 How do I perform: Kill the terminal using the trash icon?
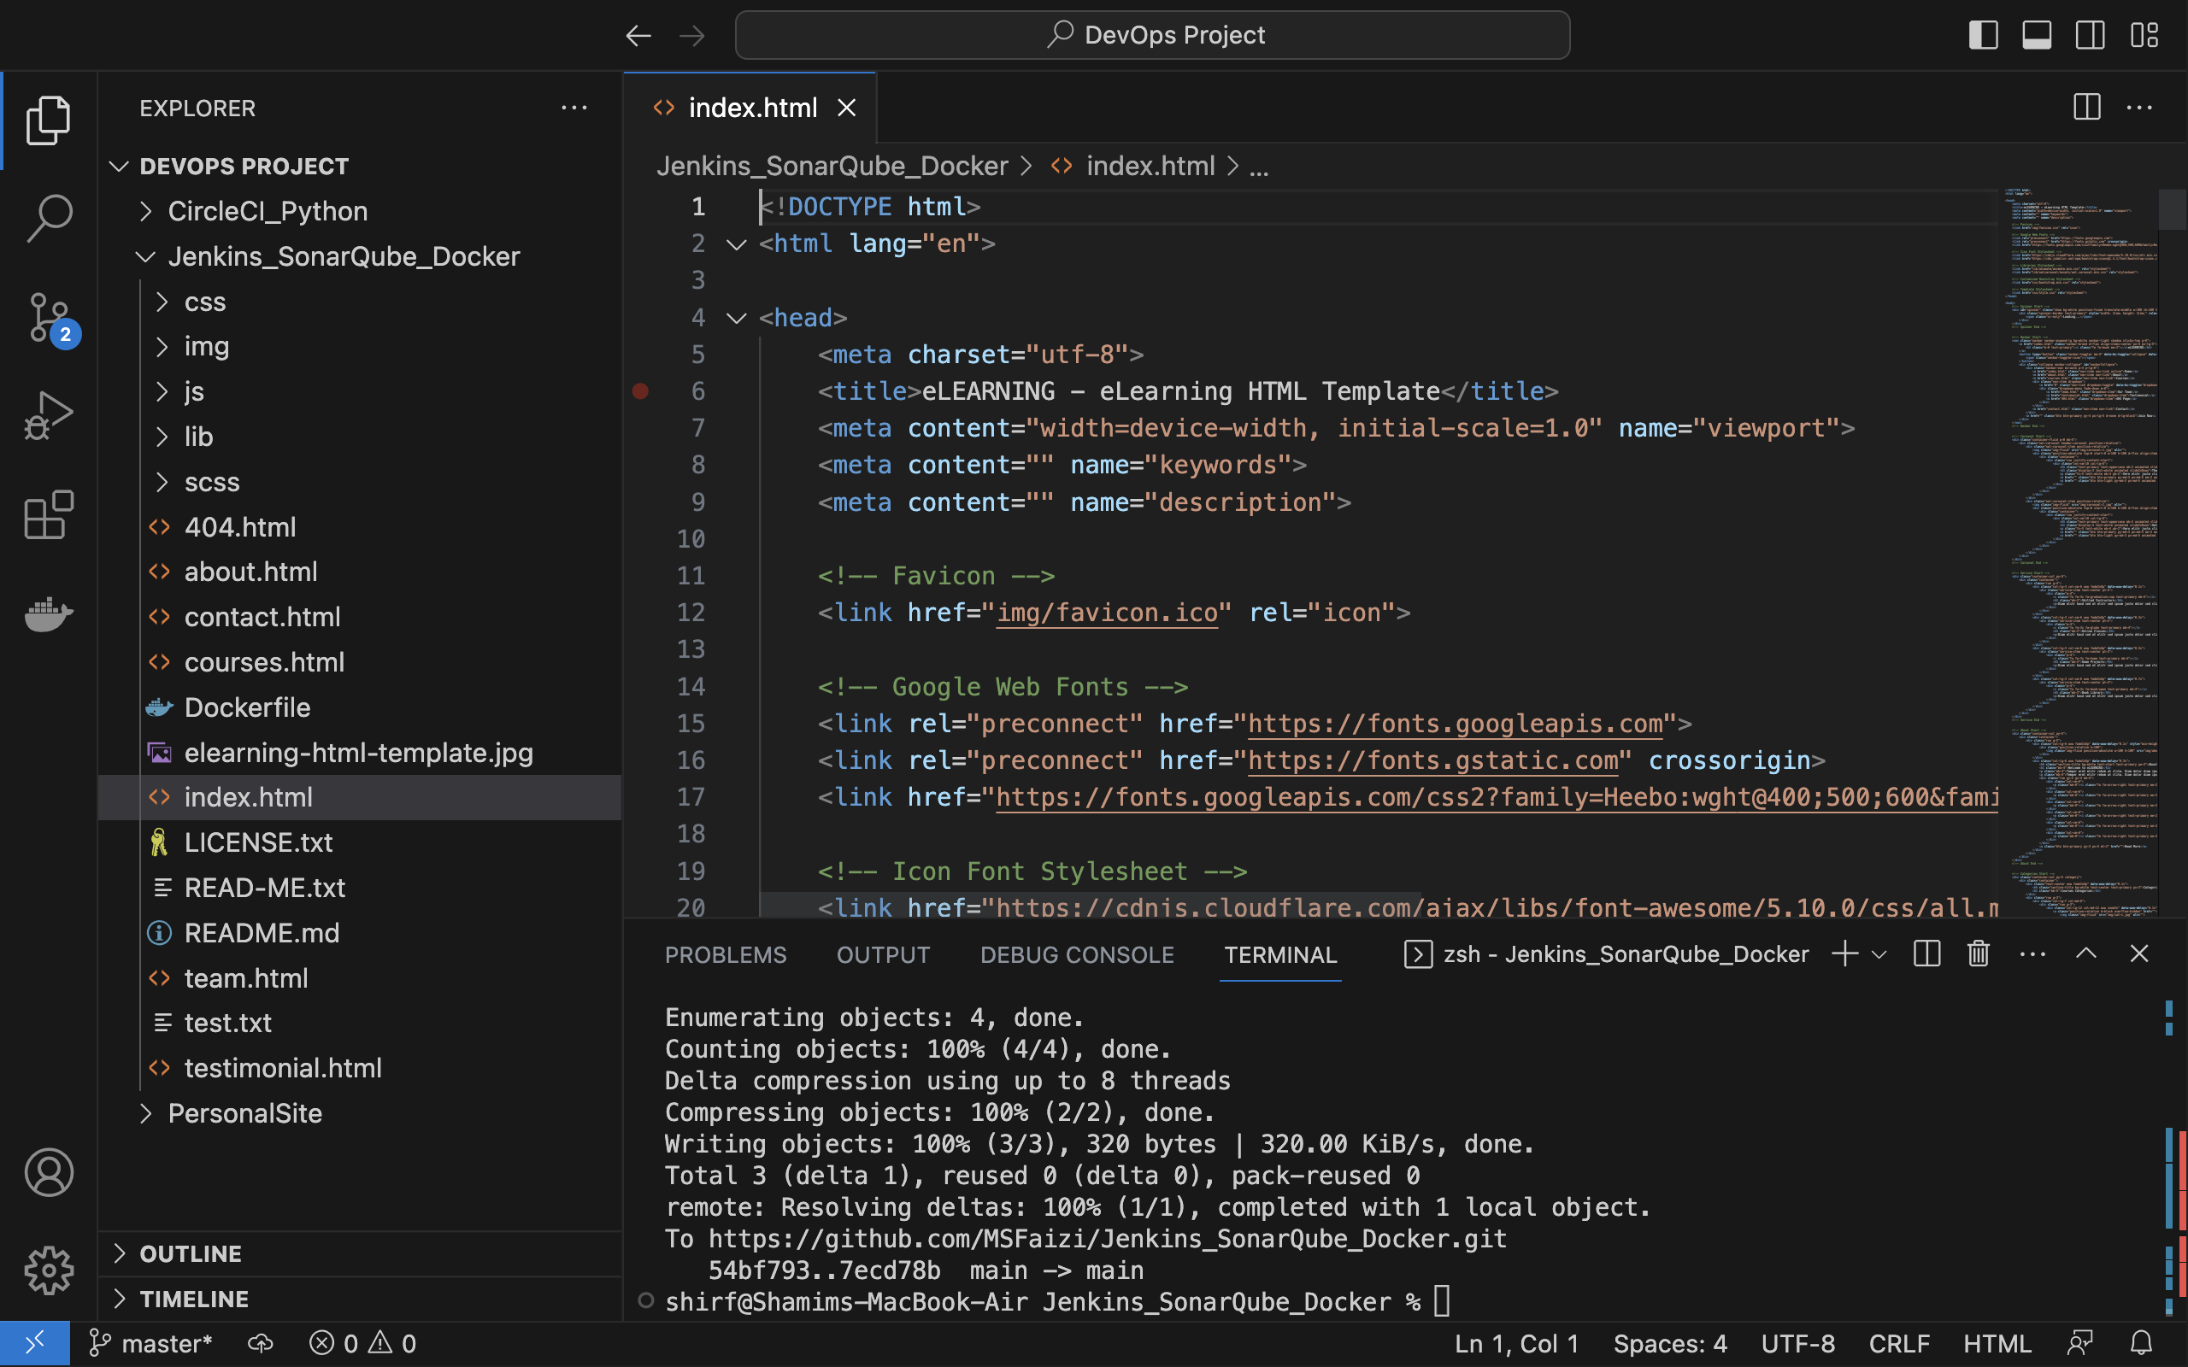click(x=1978, y=953)
